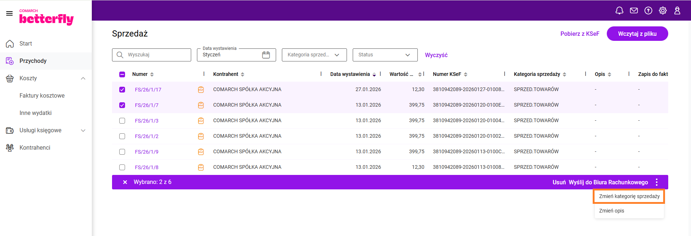
Task: Click the Wyszukaj search field
Action: click(x=155, y=55)
